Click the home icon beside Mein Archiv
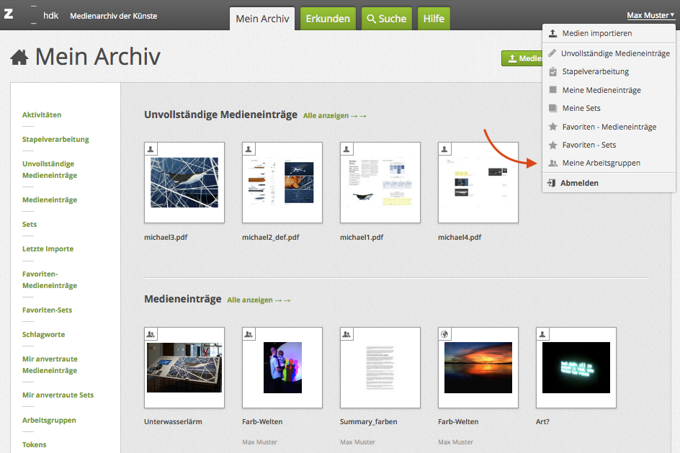680x453 pixels. [x=19, y=58]
